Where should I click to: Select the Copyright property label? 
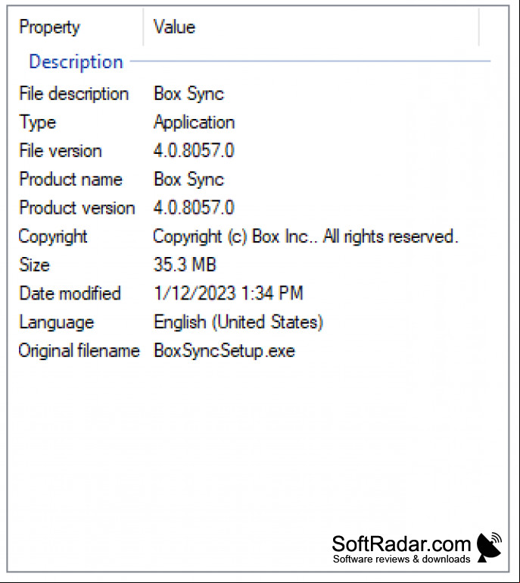click(x=53, y=237)
